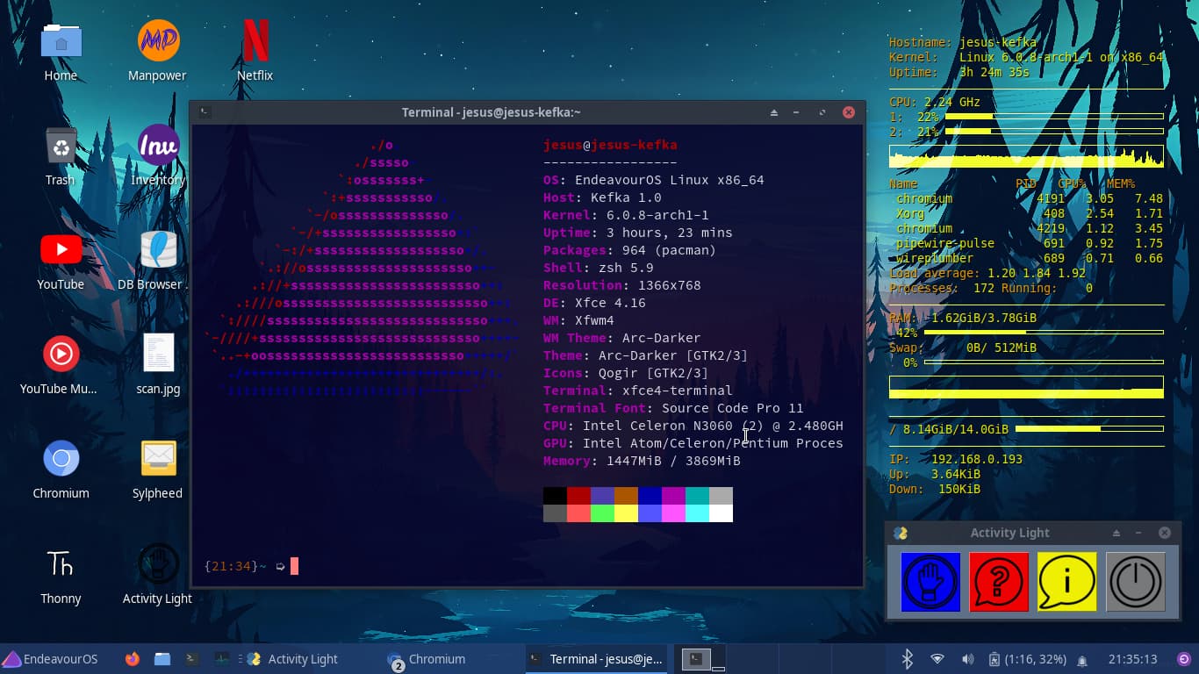Open the scan.jpg file on the desktop
Screen dimensions: 1199x674
[158, 364]
